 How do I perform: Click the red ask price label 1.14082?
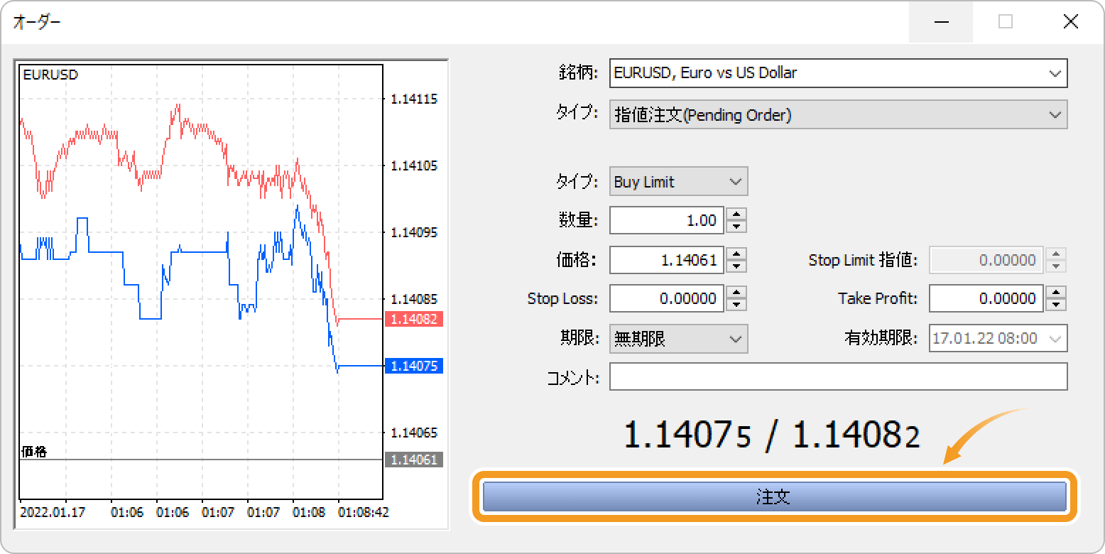414,319
